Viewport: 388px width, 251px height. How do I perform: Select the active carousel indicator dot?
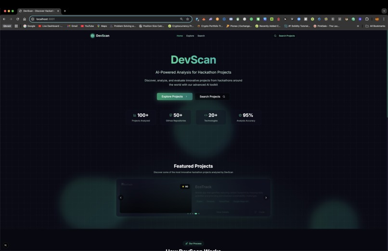point(196,213)
